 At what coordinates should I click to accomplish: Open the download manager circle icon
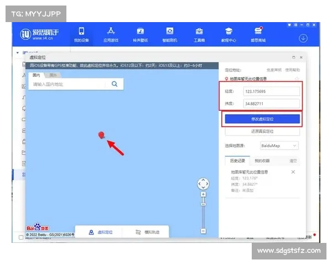point(303,39)
